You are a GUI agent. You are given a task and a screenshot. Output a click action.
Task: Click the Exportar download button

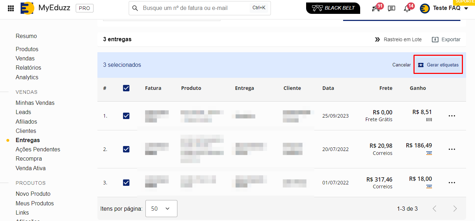[446, 39]
